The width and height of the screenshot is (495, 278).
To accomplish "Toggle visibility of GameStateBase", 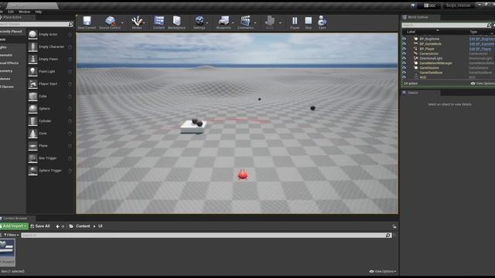I will 404,73.
